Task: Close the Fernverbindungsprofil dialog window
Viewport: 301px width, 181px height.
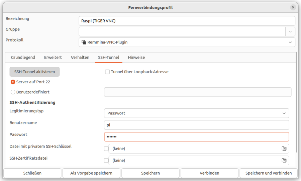Action: [293, 7]
